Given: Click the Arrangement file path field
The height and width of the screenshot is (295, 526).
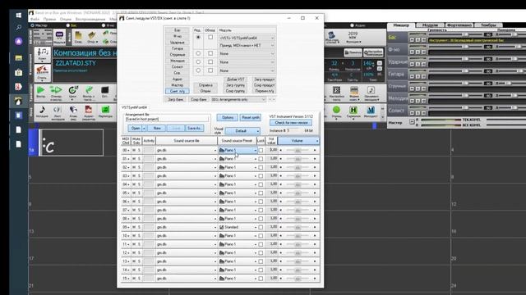Looking at the screenshot, I should click(x=167, y=119).
